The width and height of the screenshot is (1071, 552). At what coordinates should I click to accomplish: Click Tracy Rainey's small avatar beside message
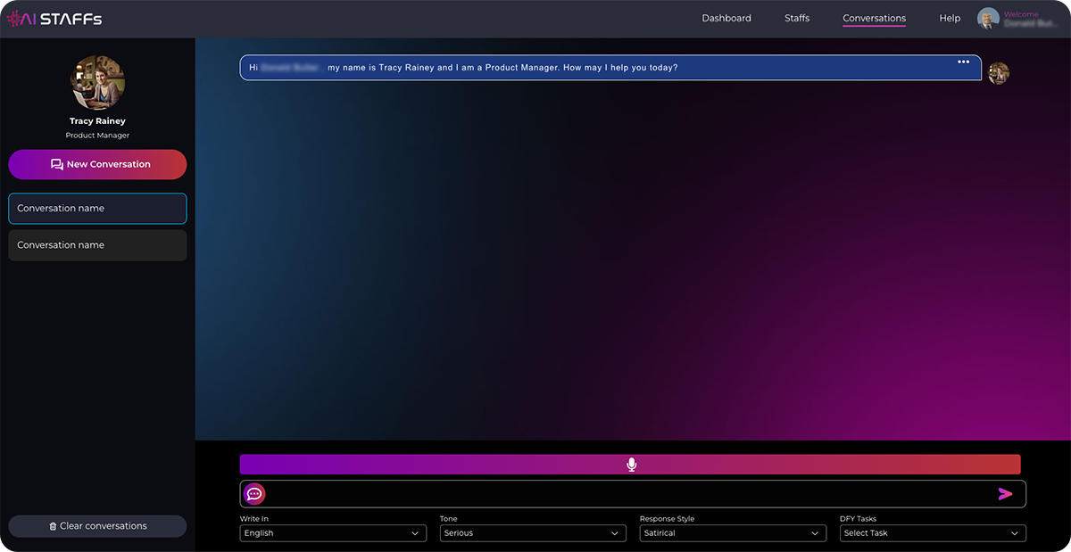pyautogui.click(x=999, y=73)
